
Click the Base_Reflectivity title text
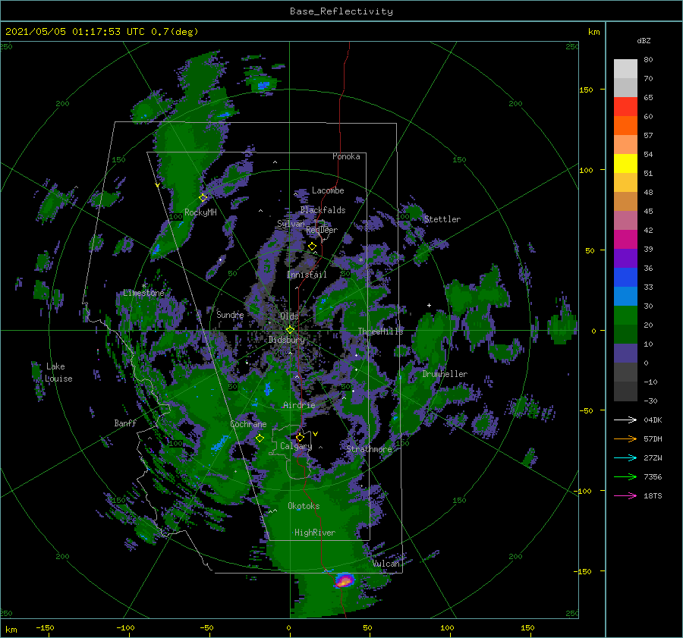click(341, 11)
